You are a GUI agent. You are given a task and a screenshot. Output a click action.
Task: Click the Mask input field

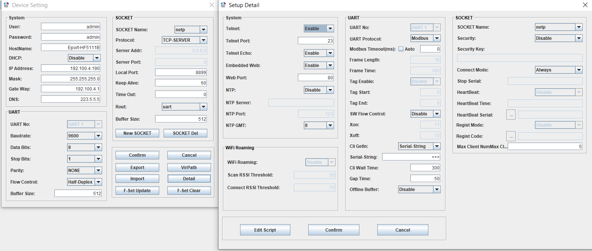click(x=71, y=79)
